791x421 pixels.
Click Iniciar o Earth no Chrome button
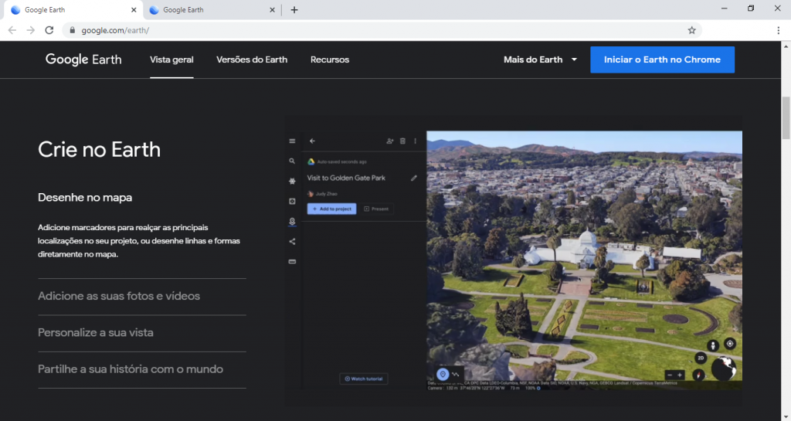[662, 59]
